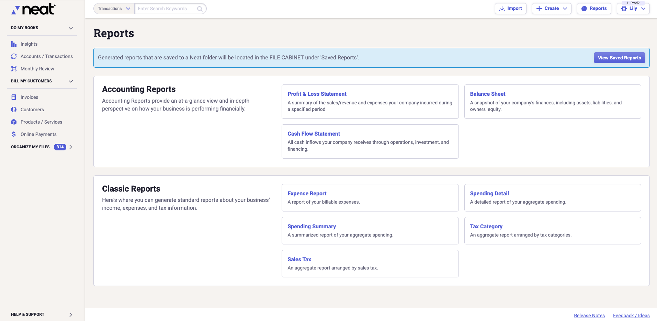Select the Invoices icon in the sidebar
The width and height of the screenshot is (657, 321).
coord(13,97)
